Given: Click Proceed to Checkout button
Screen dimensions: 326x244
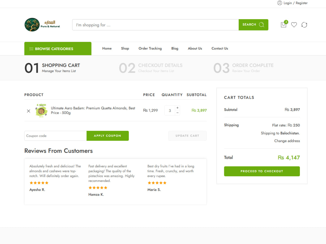Looking at the screenshot, I should point(262,171).
